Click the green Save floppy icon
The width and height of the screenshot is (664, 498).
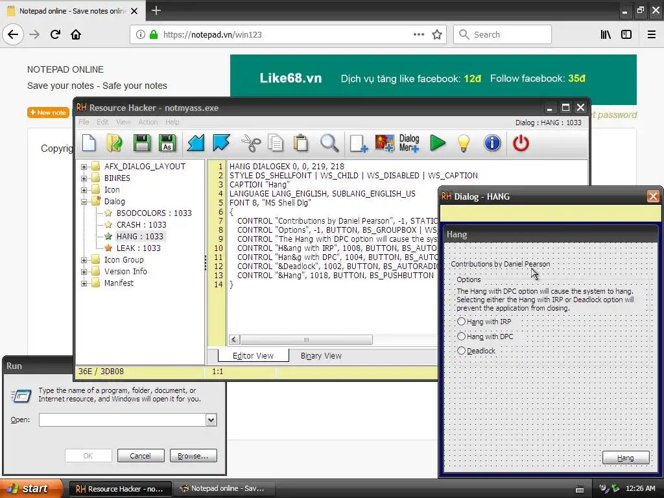[x=142, y=143]
